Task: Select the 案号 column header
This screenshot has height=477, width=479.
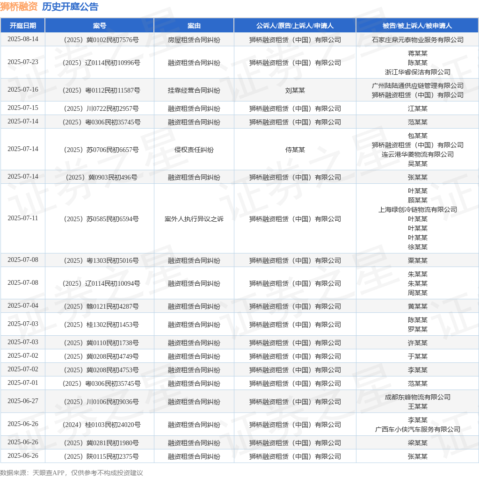Action: pyautogui.click(x=100, y=26)
